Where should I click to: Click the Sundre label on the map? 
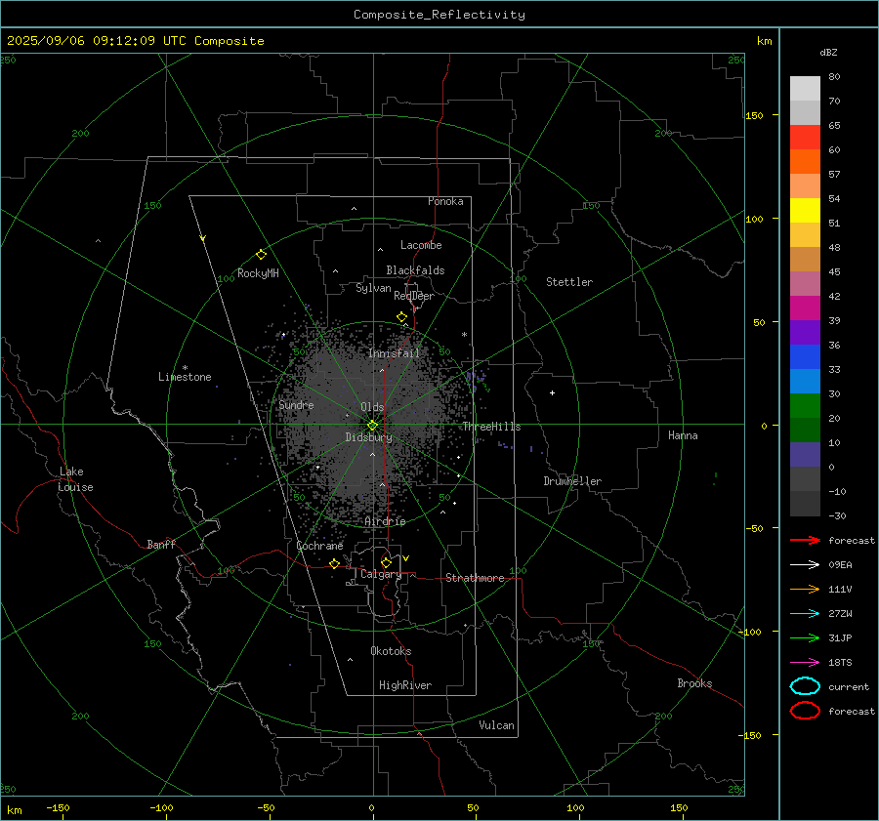click(x=296, y=404)
